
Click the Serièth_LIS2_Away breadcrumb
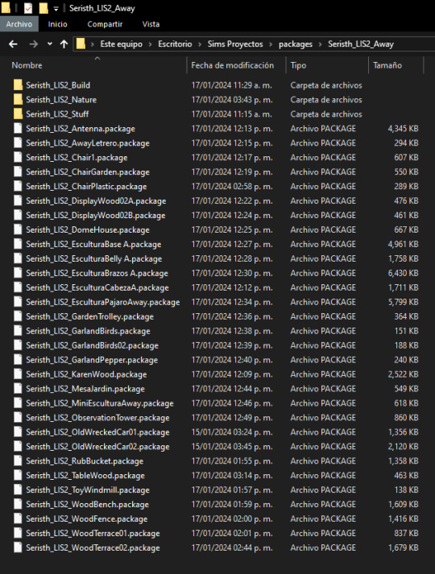tap(361, 44)
